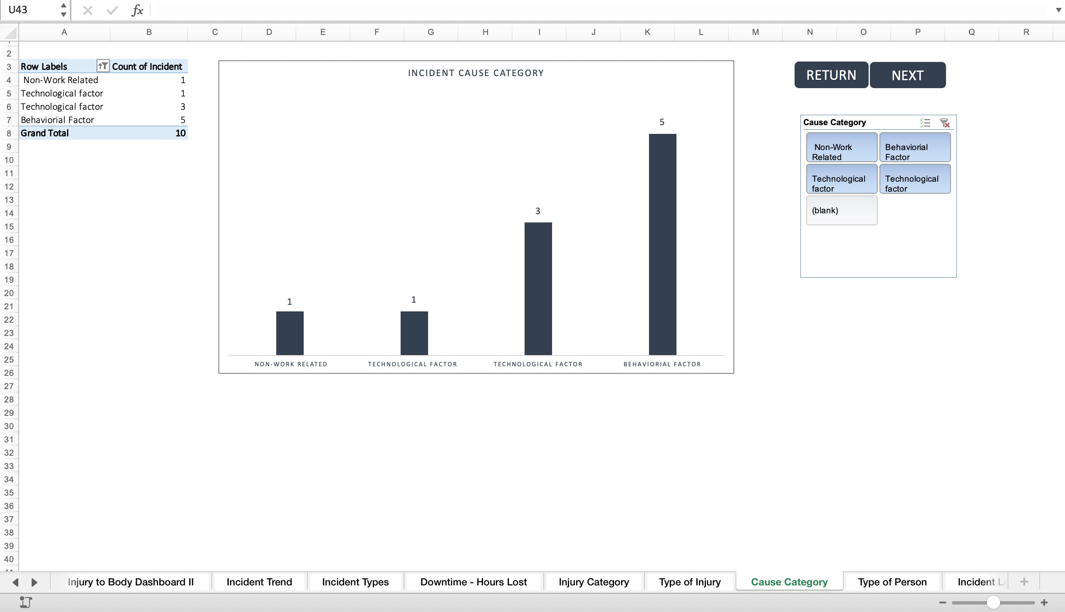Enable multi-select in the Cause Category slicer
Screen dimensions: 1065x612
click(x=925, y=122)
